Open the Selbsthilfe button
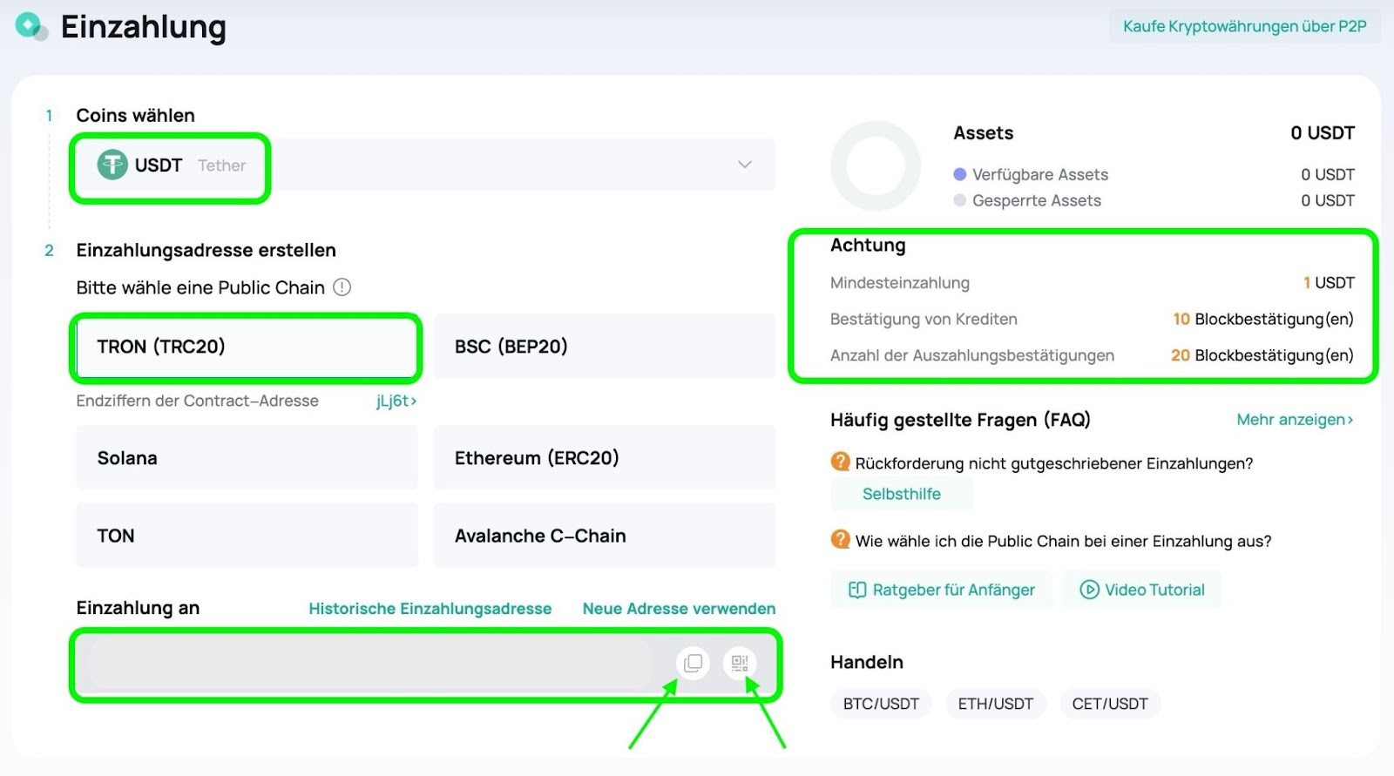The width and height of the screenshot is (1394, 776). pyautogui.click(x=902, y=494)
